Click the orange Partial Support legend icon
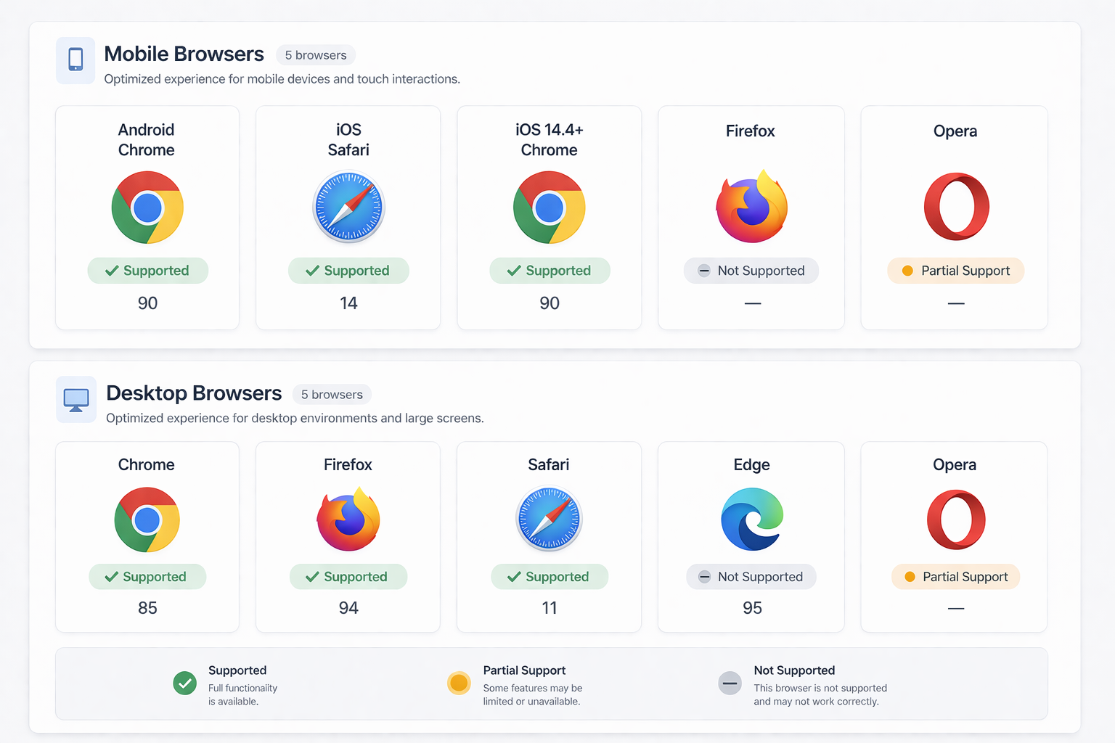 coord(459,683)
